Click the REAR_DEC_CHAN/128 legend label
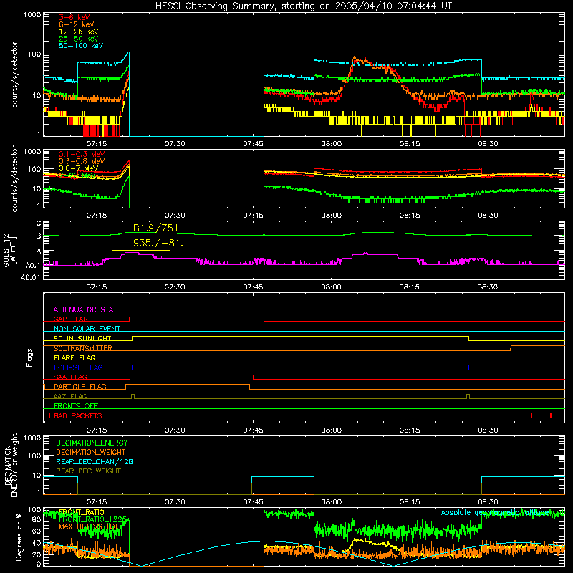This screenshot has width=573, height=573. 95,462
